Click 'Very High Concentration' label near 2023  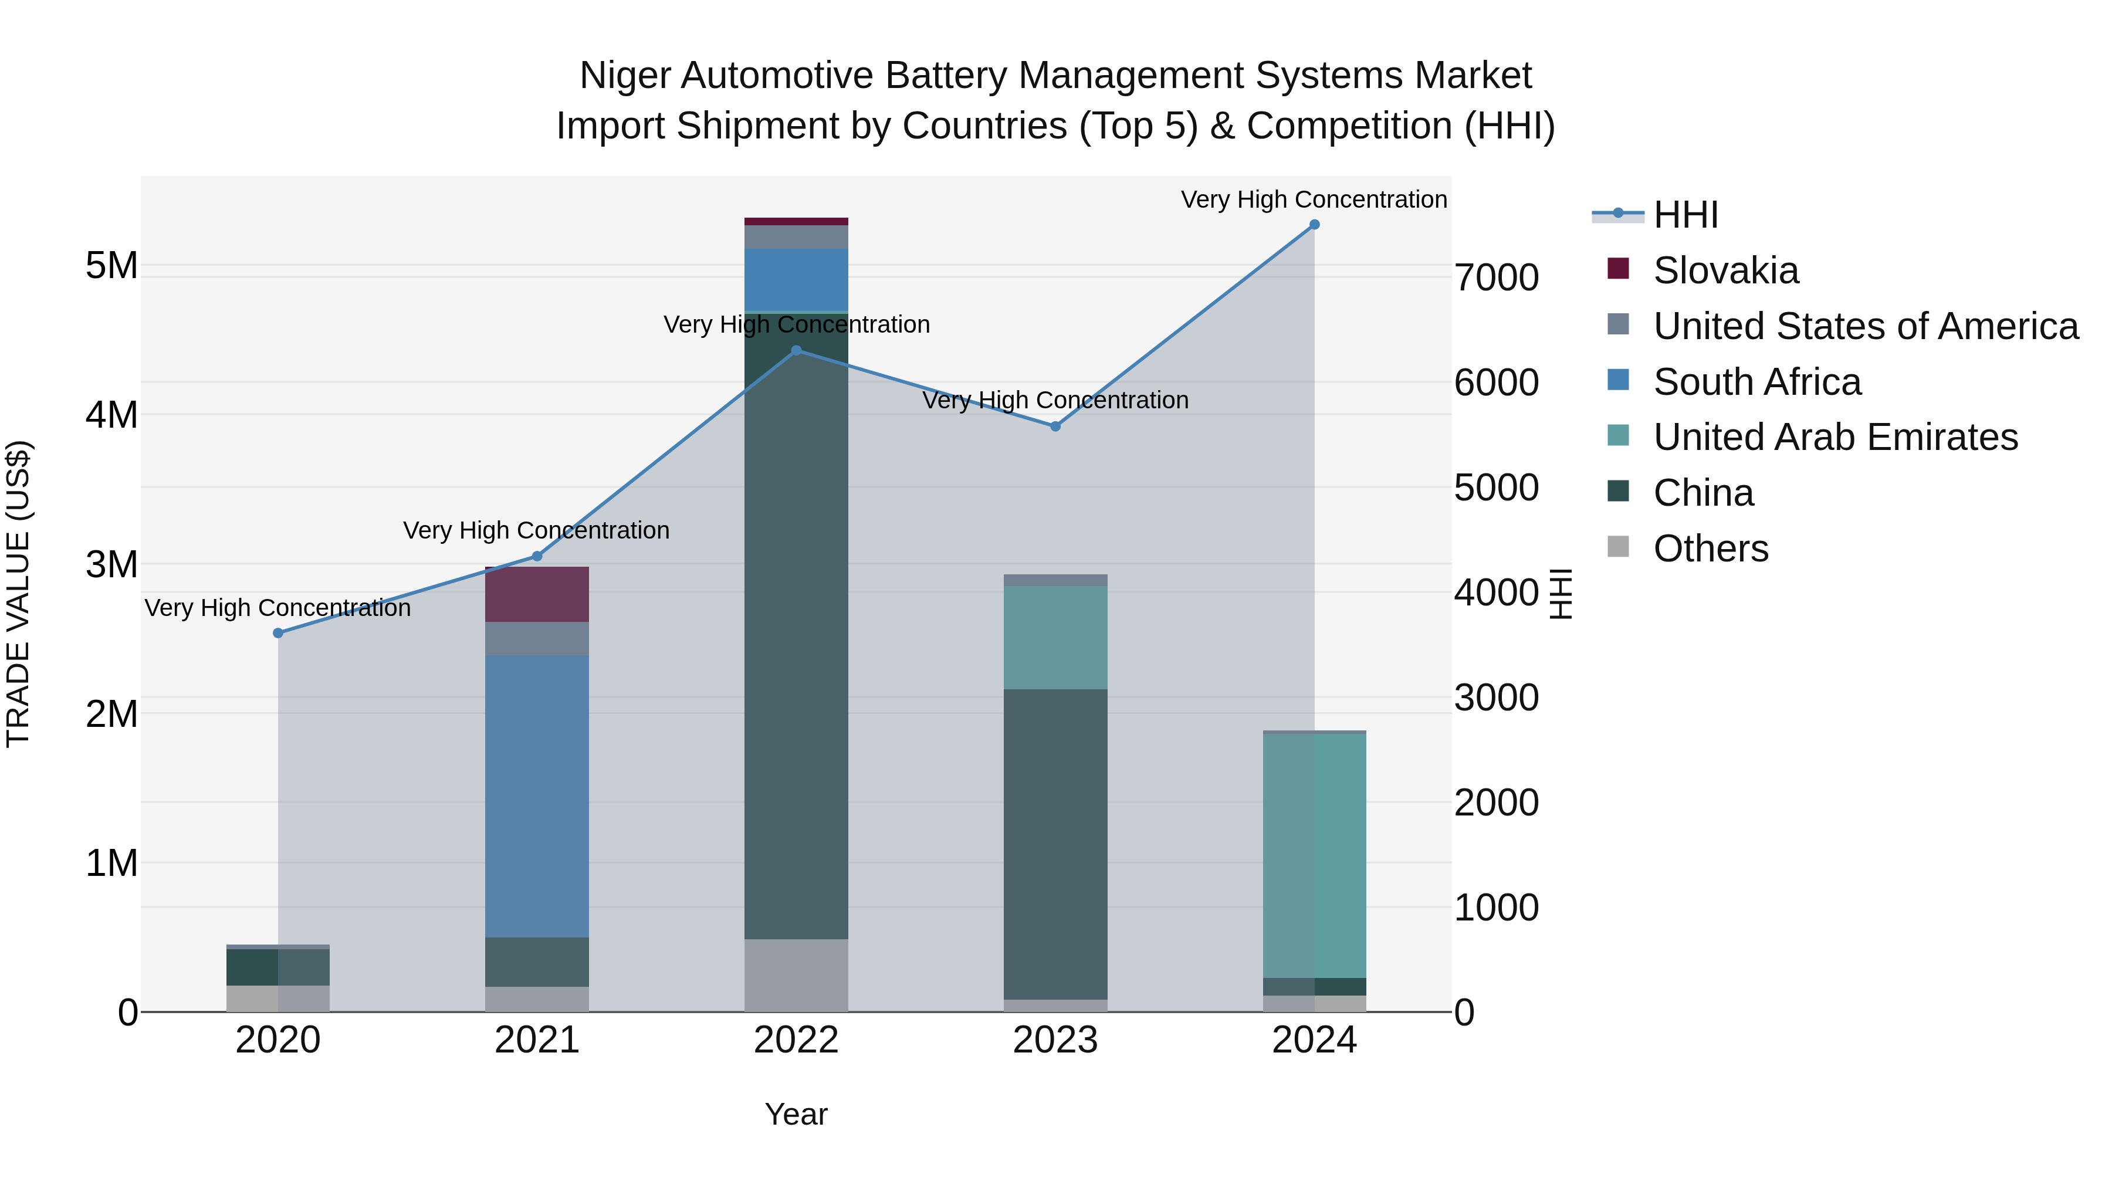pyautogui.click(x=1055, y=400)
